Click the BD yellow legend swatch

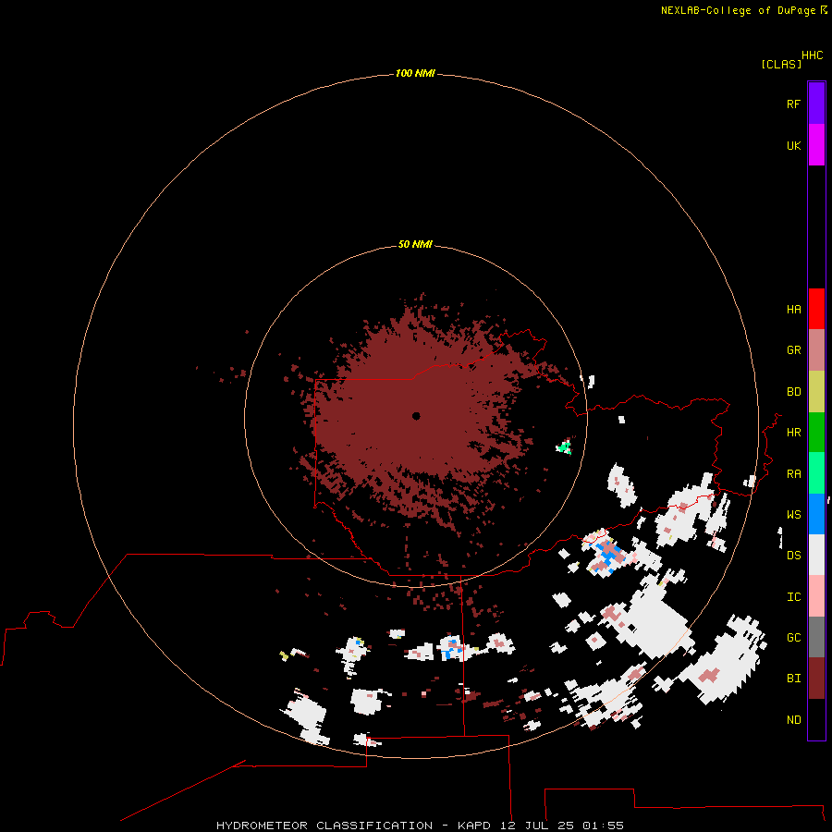coord(816,392)
